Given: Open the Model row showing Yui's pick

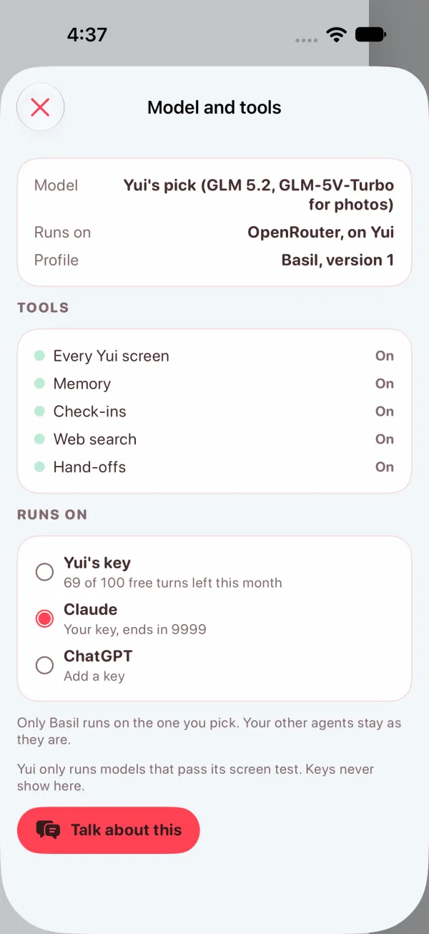Looking at the screenshot, I should (214, 195).
